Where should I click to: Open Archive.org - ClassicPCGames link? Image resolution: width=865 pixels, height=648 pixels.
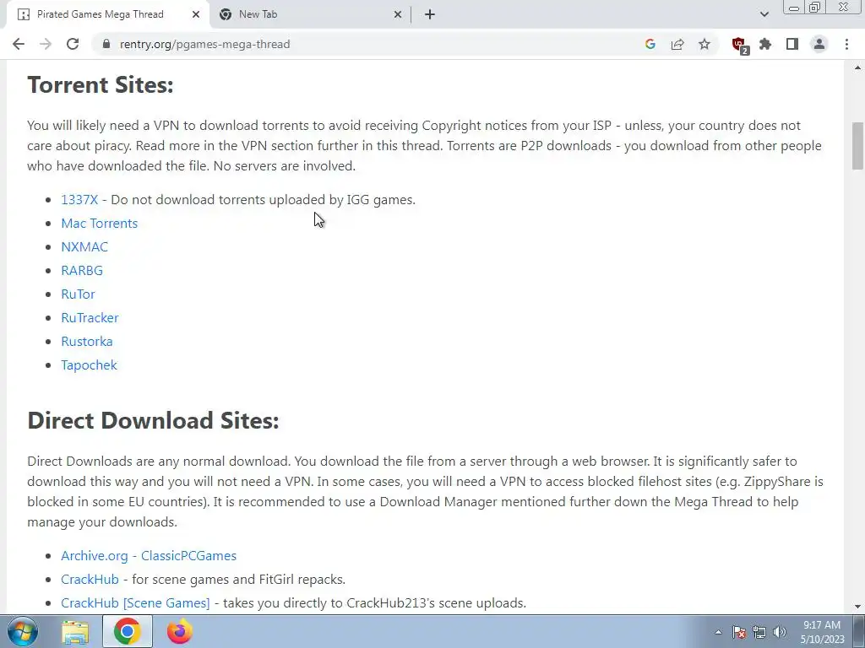coord(149,555)
